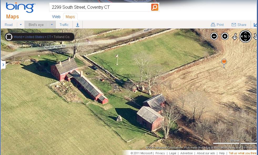The height and width of the screenshot is (155, 258).
Task: Toggle Bird's eye view mode
Action: 36,25
